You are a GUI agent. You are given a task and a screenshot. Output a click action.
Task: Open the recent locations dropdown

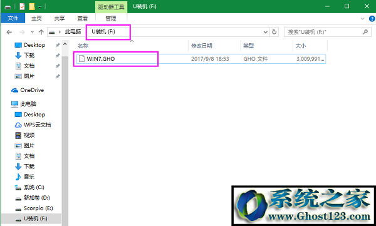click(x=33, y=32)
